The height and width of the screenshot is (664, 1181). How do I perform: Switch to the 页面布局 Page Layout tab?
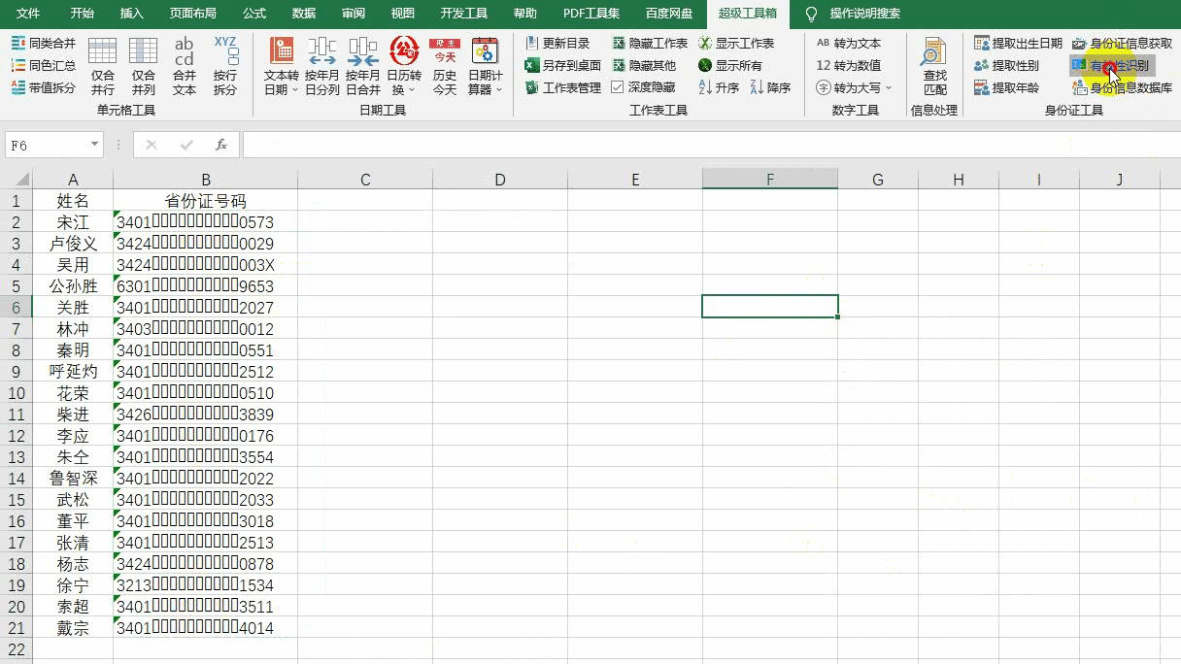click(x=193, y=14)
